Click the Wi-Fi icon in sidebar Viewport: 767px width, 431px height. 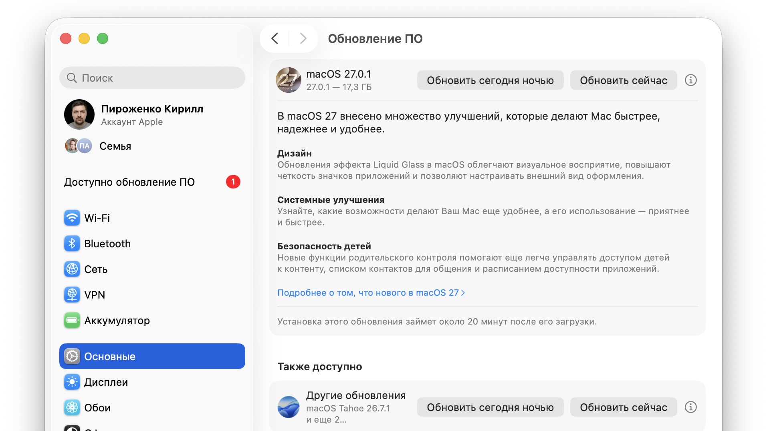click(72, 218)
